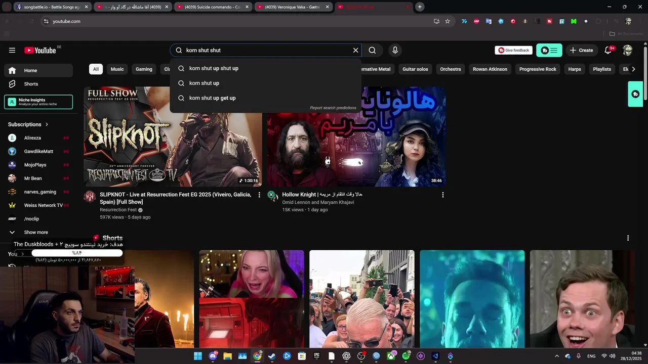
Task: Open the notifications bell
Action: [x=609, y=50]
